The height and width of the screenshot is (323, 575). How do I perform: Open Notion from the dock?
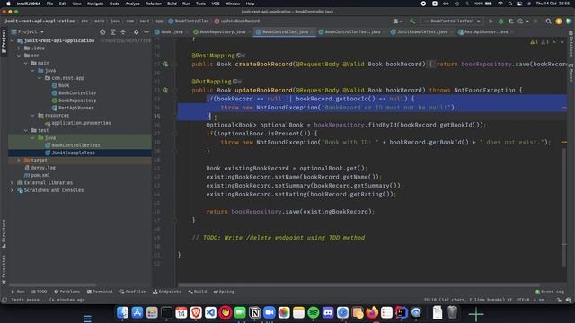pos(254,312)
